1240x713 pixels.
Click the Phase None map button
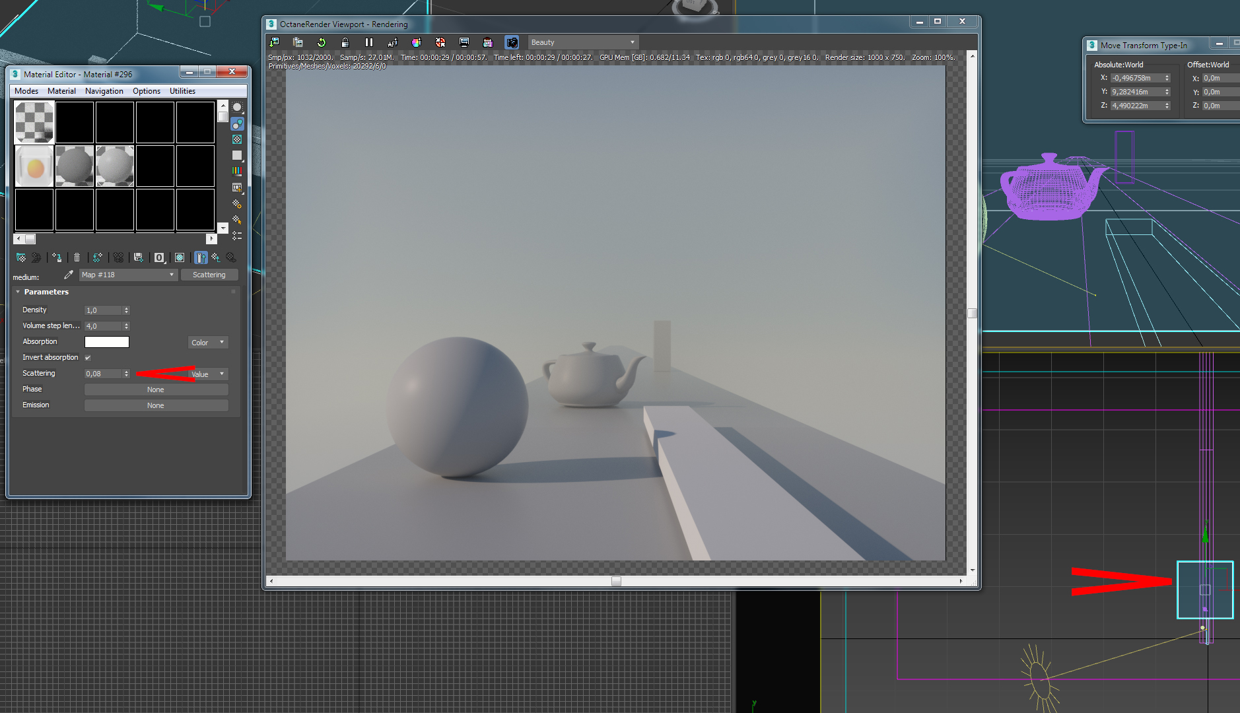156,390
